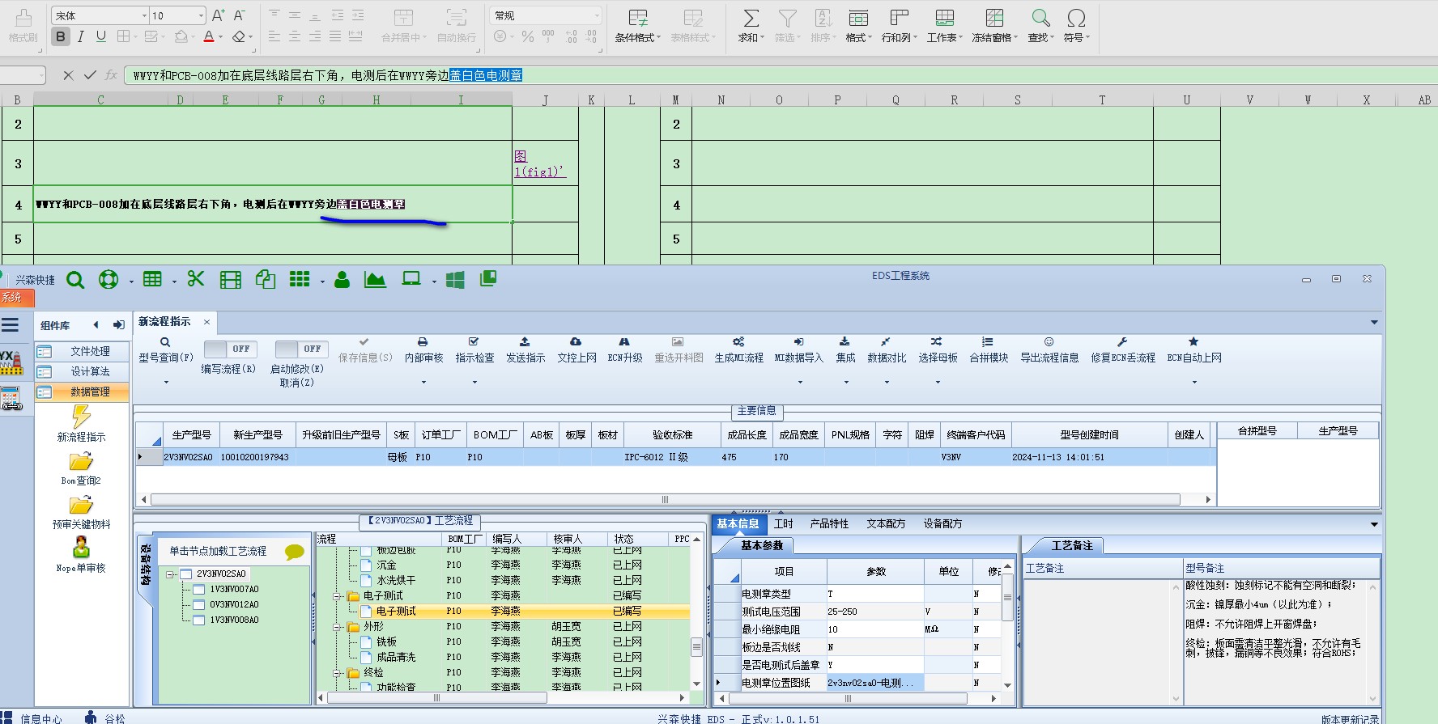Image resolution: width=1438 pixels, height=724 pixels.
Task: Open 图1(fig1)' link in spreadsheet cell
Action: [x=539, y=164]
